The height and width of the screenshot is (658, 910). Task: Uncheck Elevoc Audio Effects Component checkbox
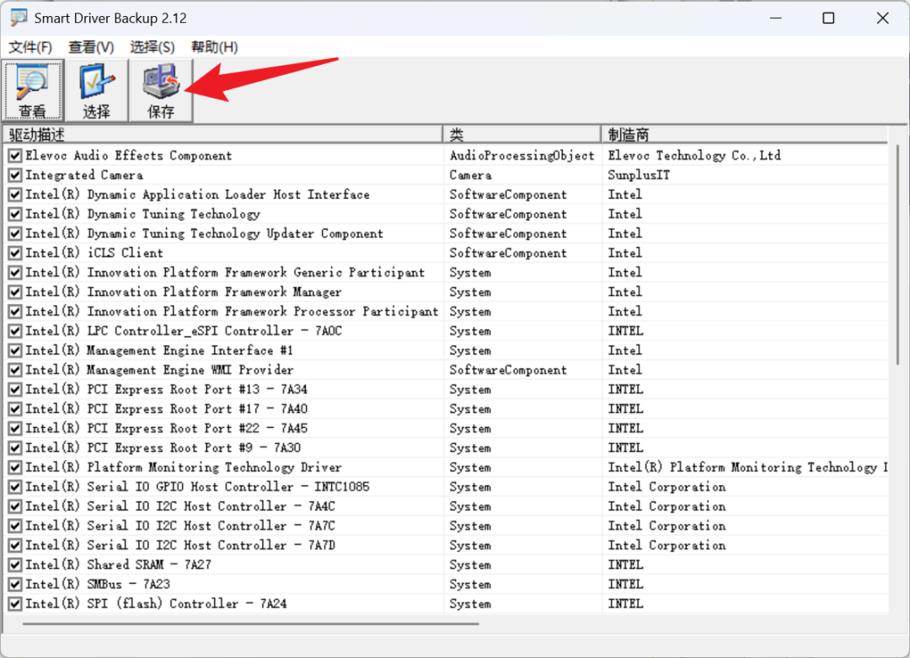point(16,156)
